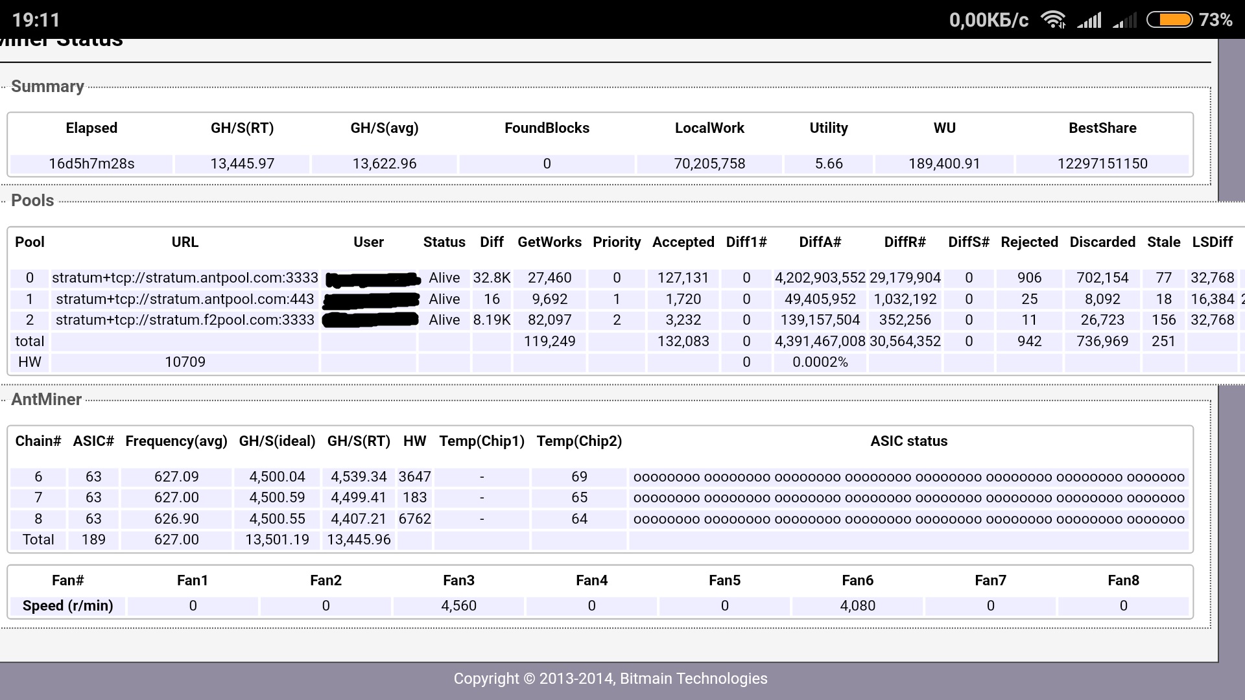Image resolution: width=1245 pixels, height=700 pixels.
Task: Select pool 1 DiffR# value 1,032,192
Action: click(905, 299)
